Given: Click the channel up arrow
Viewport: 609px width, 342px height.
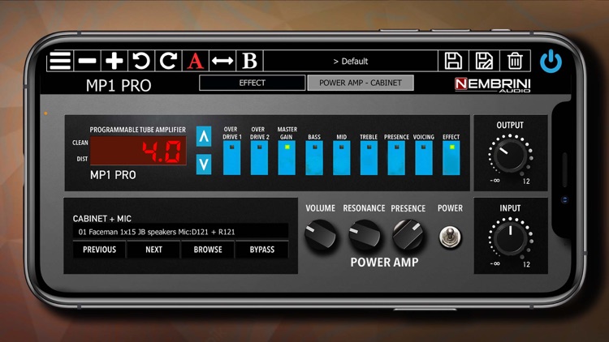Looking at the screenshot, I should [204, 136].
